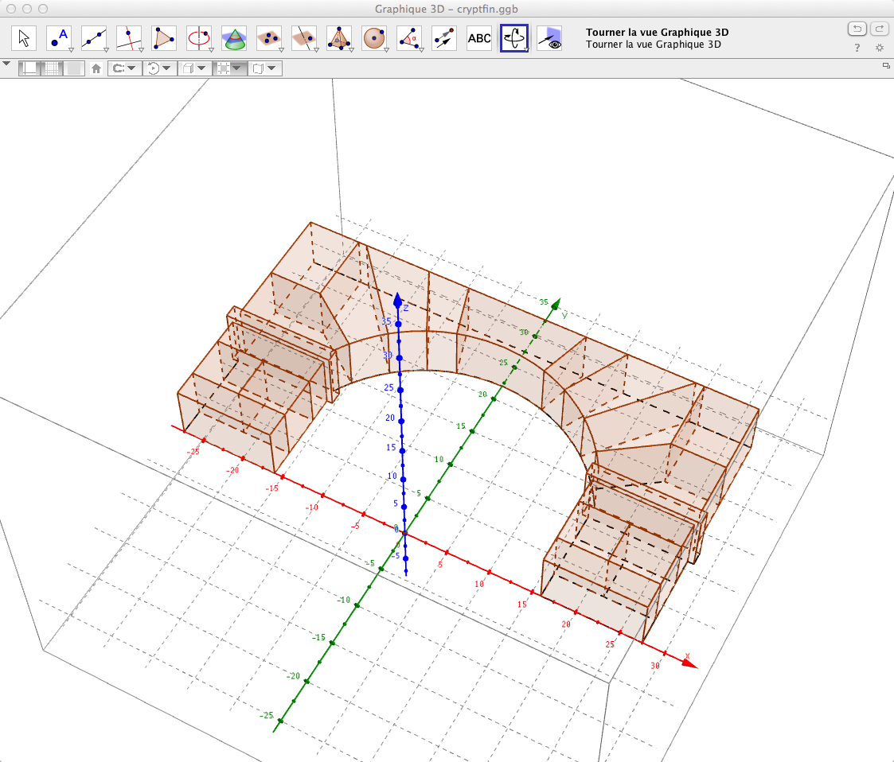This screenshot has width=894, height=762.
Task: Select the Circle with axis tool
Action: click(x=199, y=38)
